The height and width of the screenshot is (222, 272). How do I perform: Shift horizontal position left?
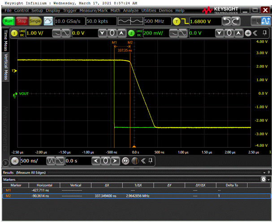(96, 161)
